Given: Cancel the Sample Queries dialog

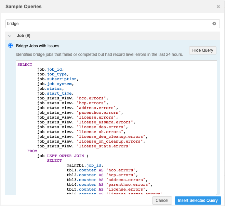Looking at the screenshot, I should pyautogui.click(x=162, y=201).
